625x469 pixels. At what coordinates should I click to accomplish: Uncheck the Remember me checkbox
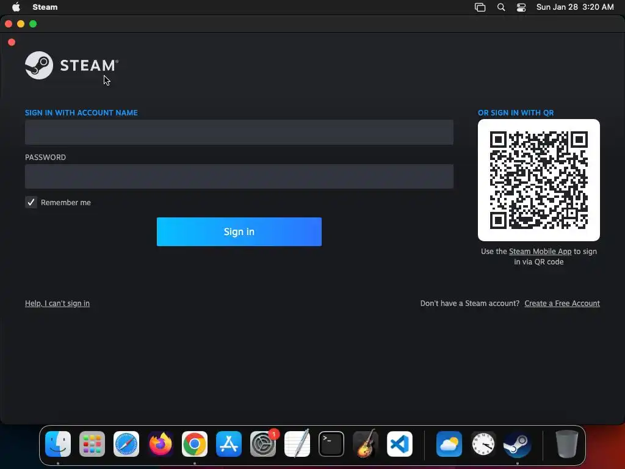31,202
